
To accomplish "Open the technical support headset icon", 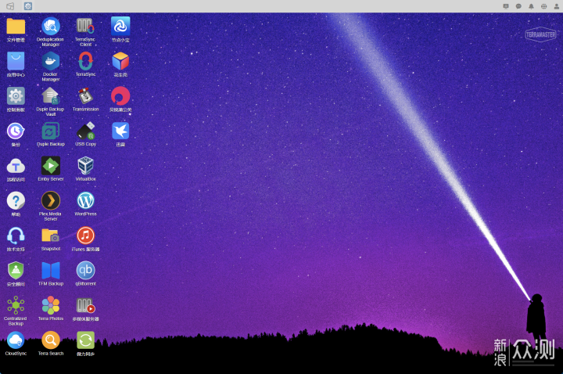I will (16, 236).
